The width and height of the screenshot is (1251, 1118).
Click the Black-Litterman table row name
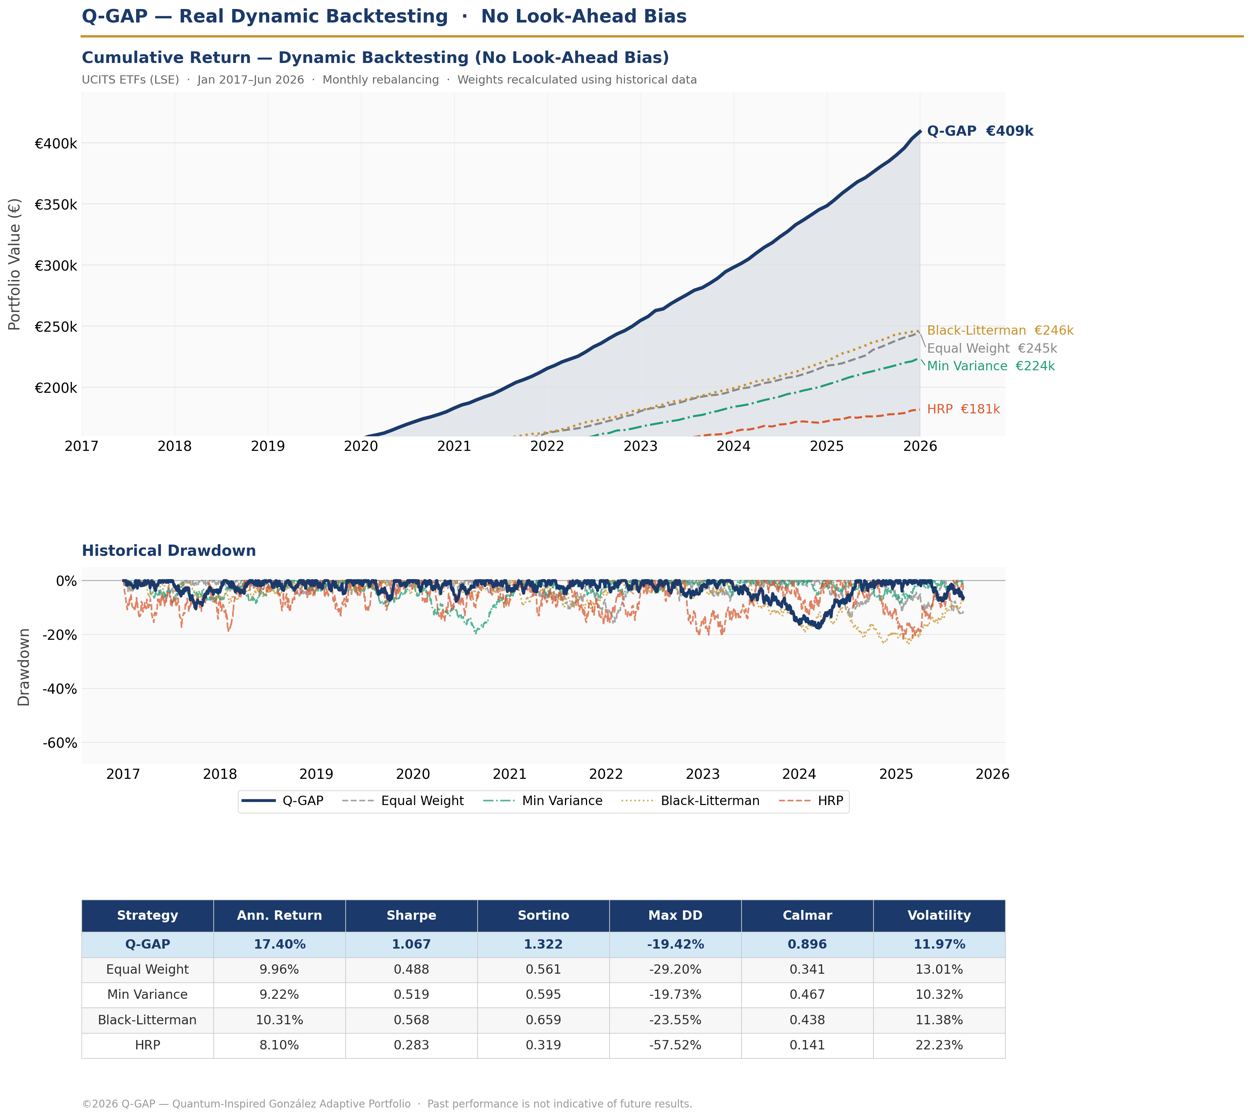coord(147,1020)
